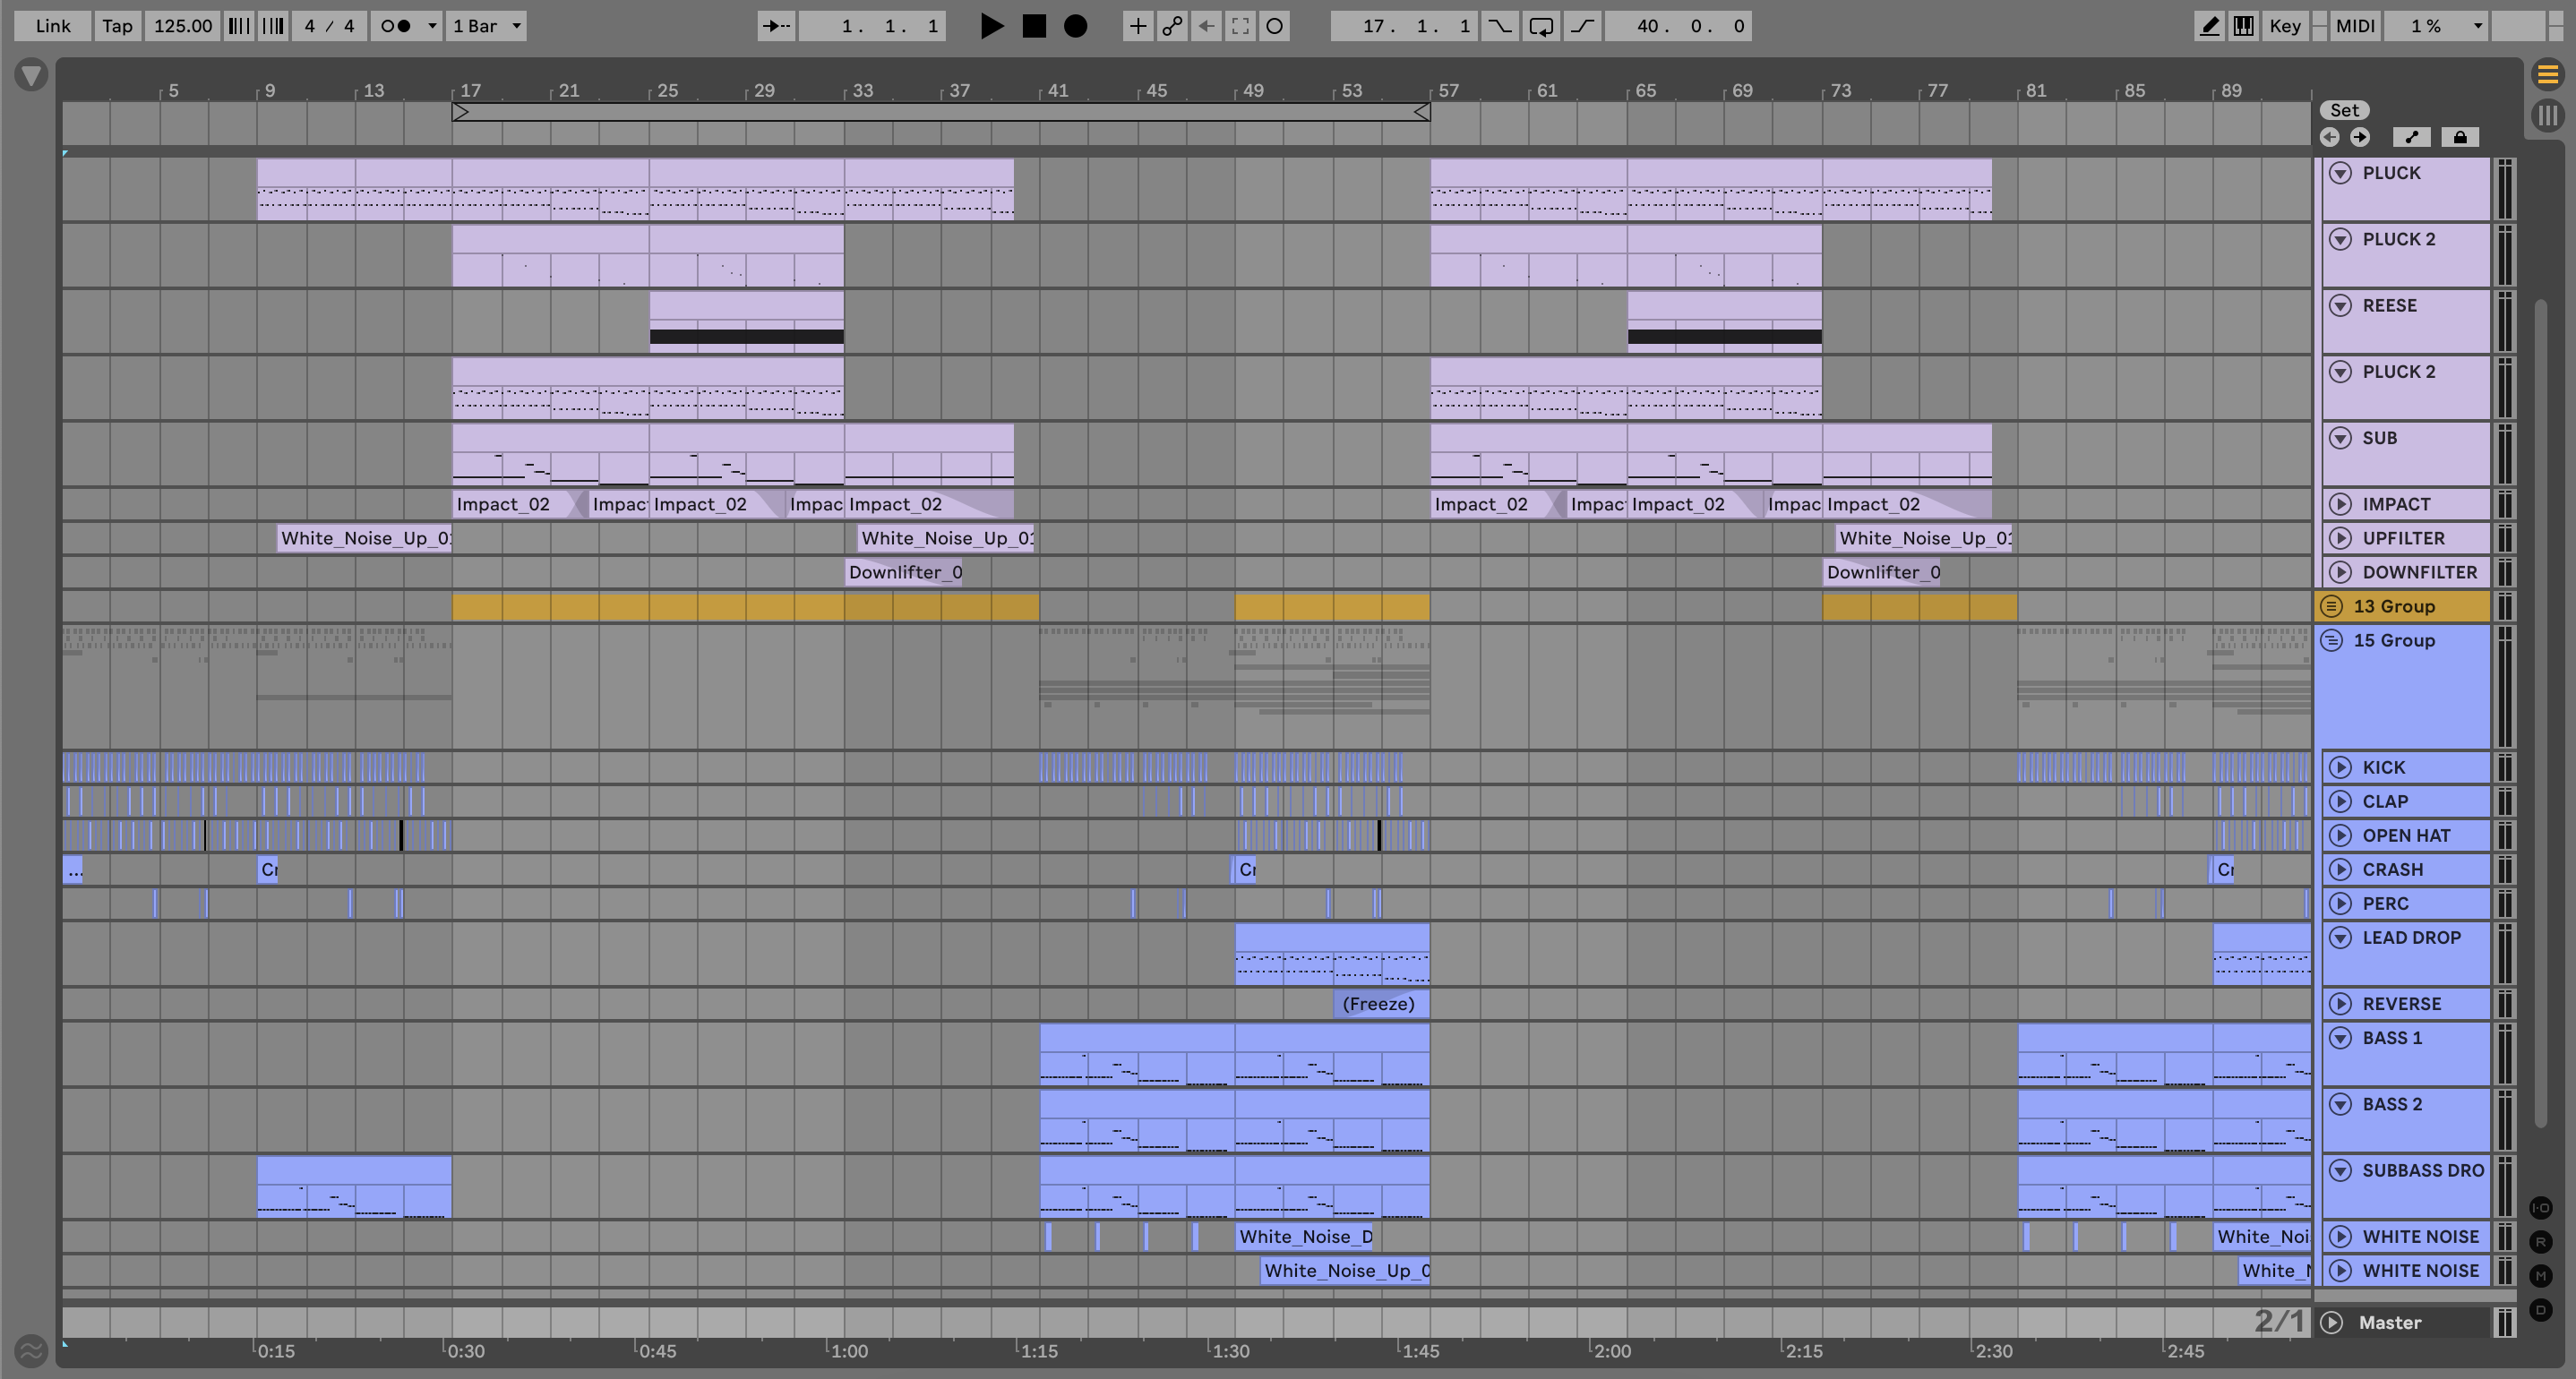Toggle the Loop switch in transport
Screen dimensions: 2576x1379
(1540, 26)
